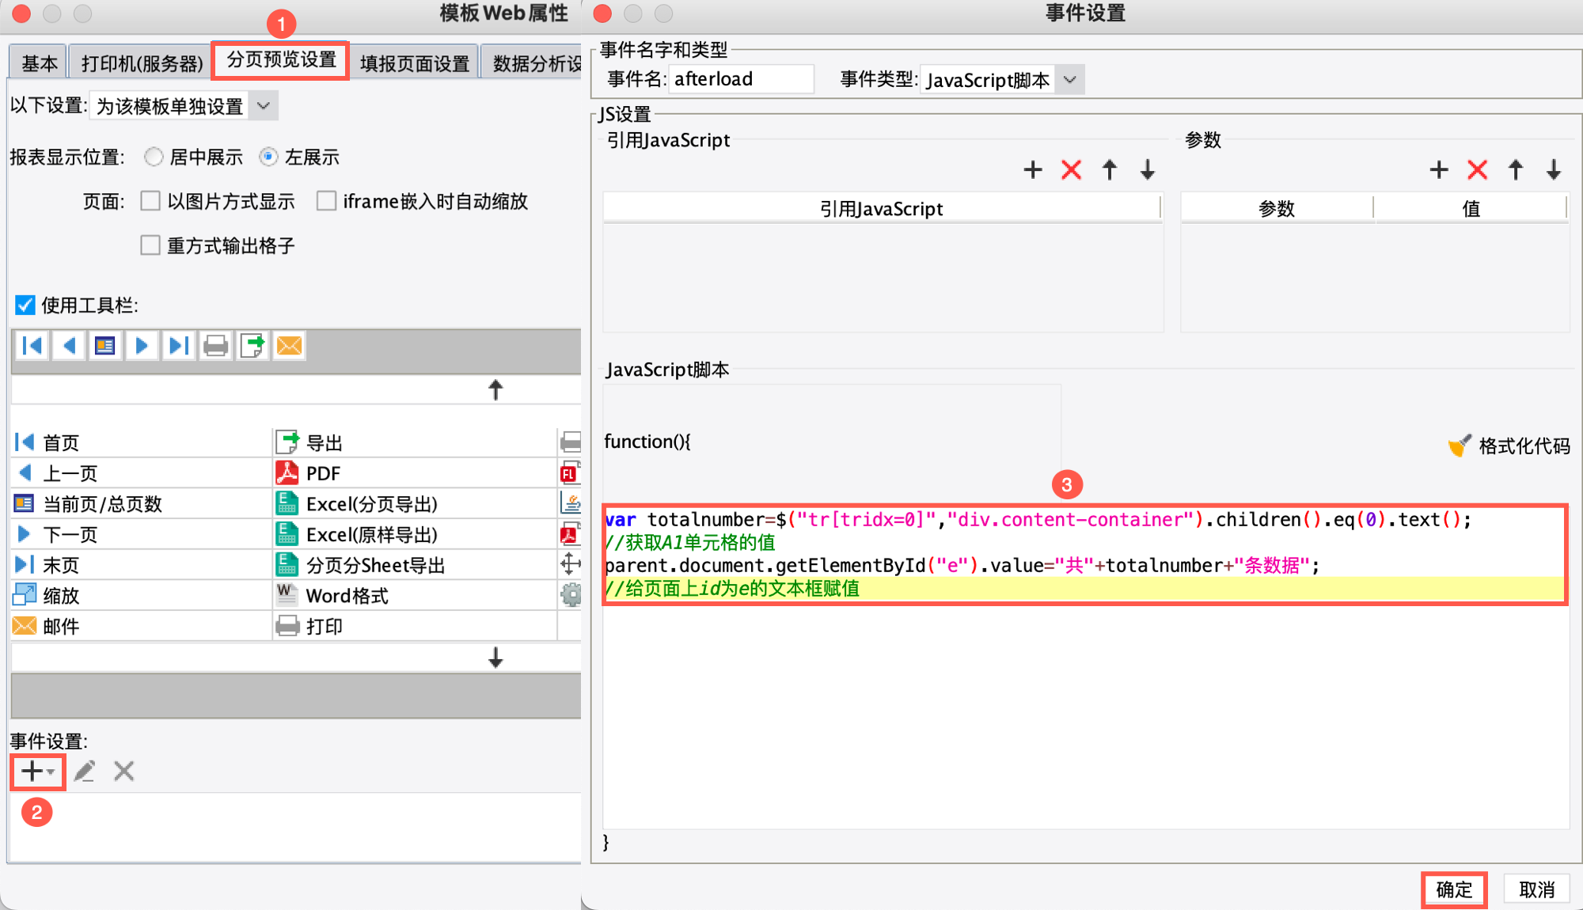This screenshot has width=1583, height=910.
Task: Click the 确定 button
Action: [x=1453, y=889]
